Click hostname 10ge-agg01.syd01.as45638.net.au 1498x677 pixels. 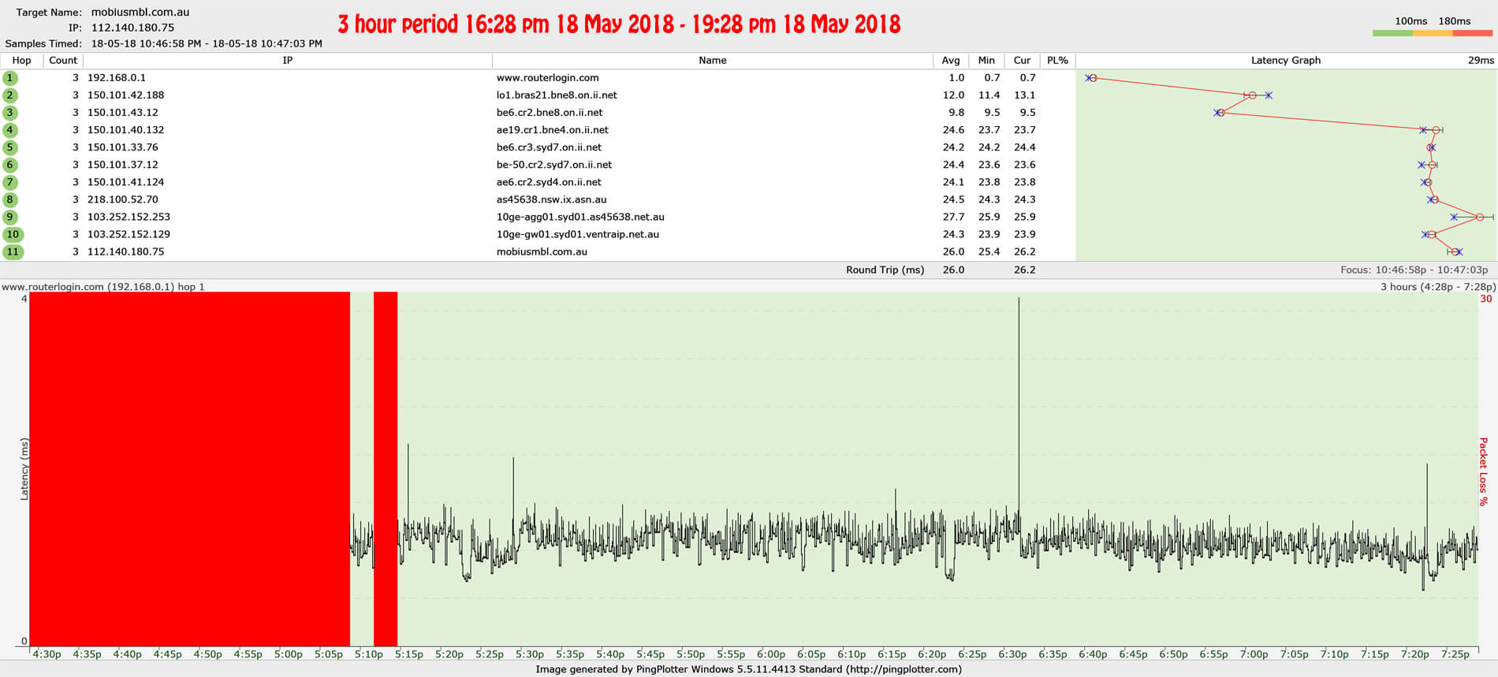click(580, 217)
